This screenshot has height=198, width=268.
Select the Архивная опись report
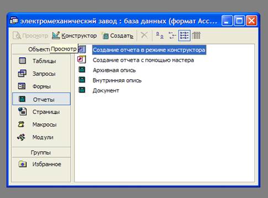point(114,70)
